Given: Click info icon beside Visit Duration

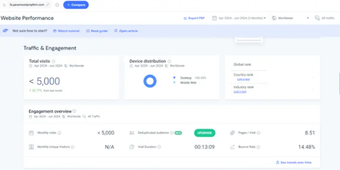Looking at the screenshot, I should 159,147.
